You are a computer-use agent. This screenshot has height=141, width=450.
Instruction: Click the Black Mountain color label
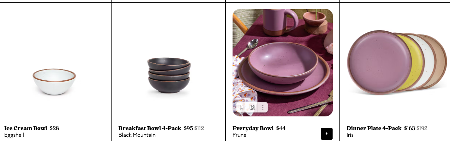pyautogui.click(x=137, y=135)
